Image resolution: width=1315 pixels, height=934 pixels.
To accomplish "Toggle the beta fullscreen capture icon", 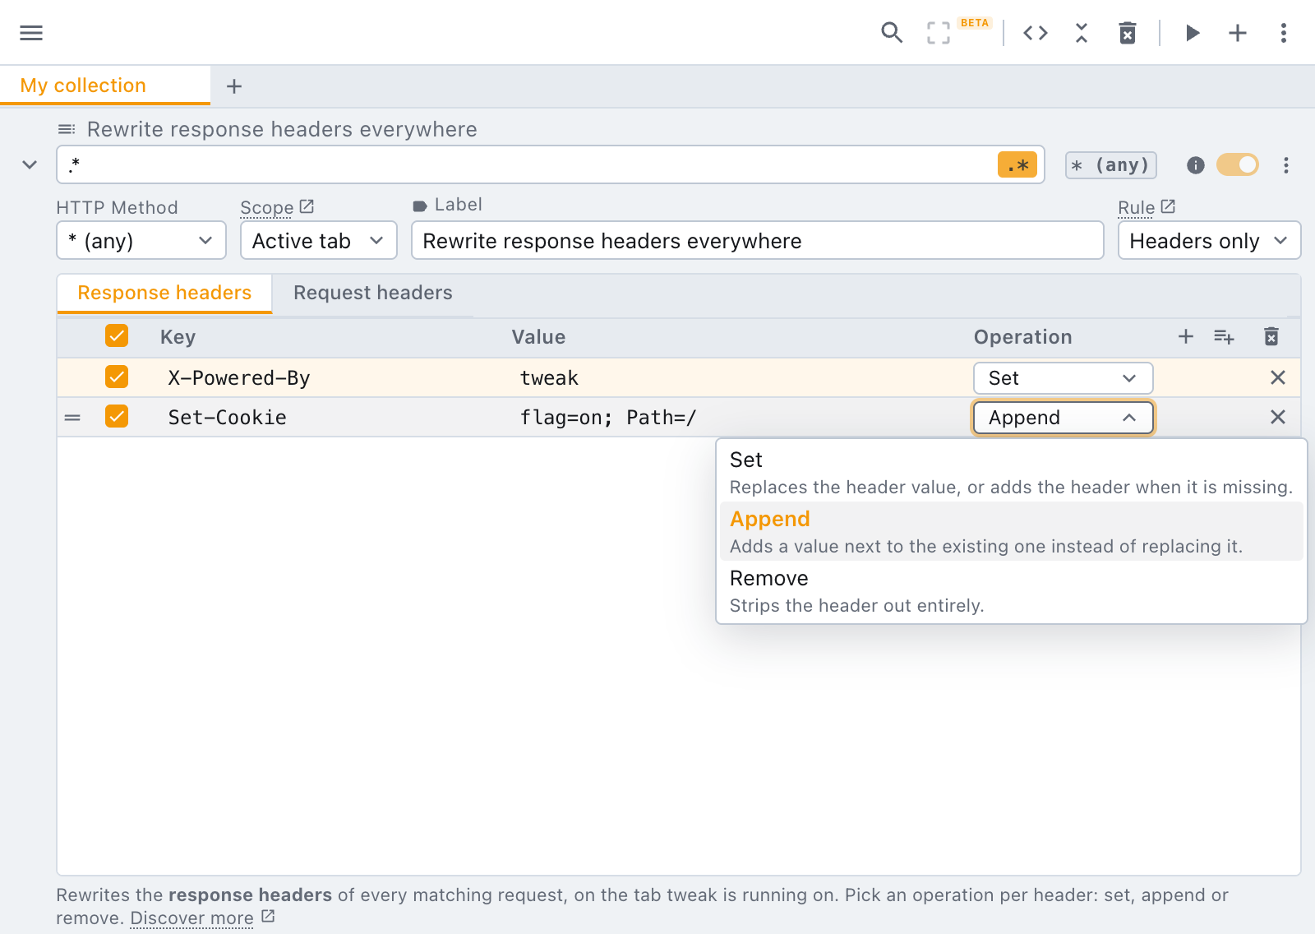I will point(939,33).
